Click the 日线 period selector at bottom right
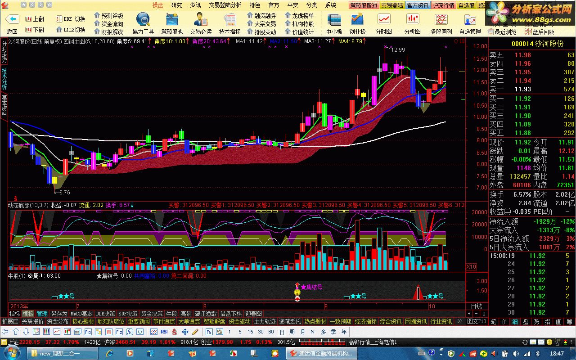Image resolution: width=576 pixels, height=360 pixels. tap(477, 306)
